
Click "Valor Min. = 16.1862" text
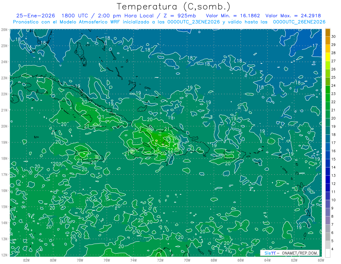pos(233,16)
